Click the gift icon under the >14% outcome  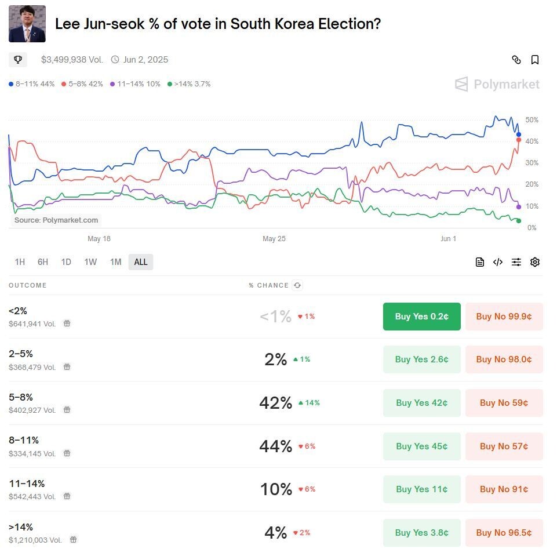coord(73,540)
